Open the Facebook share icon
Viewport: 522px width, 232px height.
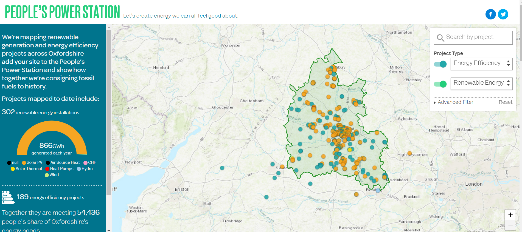point(490,14)
